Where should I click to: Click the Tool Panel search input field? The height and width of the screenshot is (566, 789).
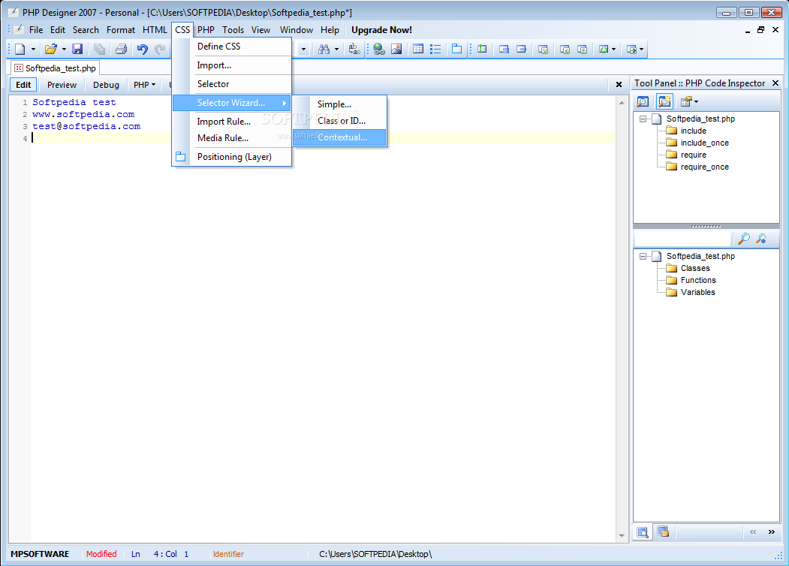point(682,239)
